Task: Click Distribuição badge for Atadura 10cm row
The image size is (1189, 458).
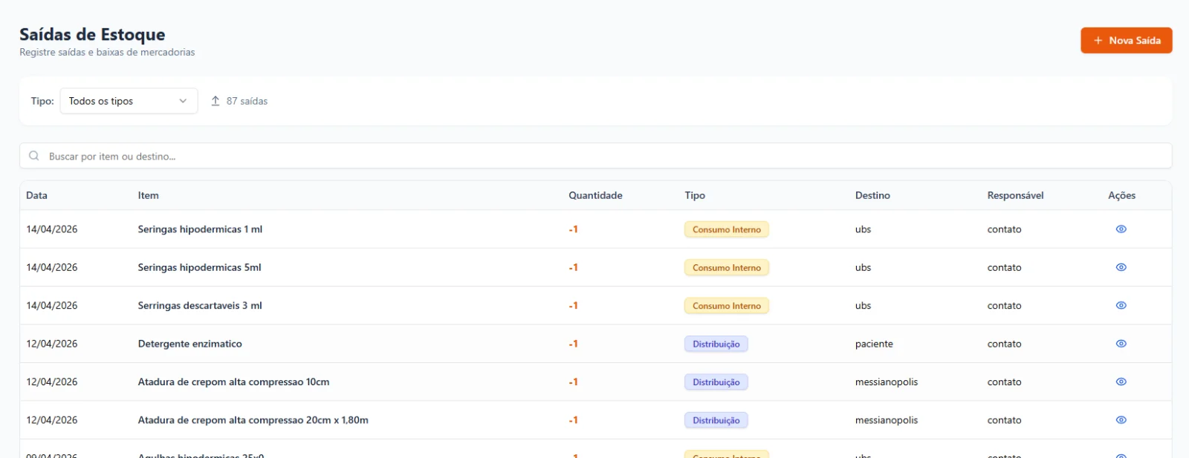Action: pos(716,382)
